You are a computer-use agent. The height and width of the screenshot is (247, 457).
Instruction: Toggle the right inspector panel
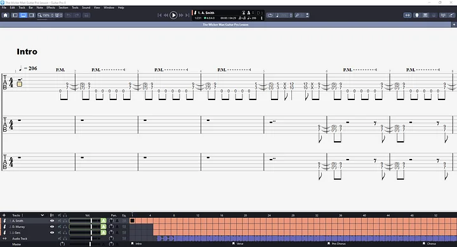tap(32, 15)
